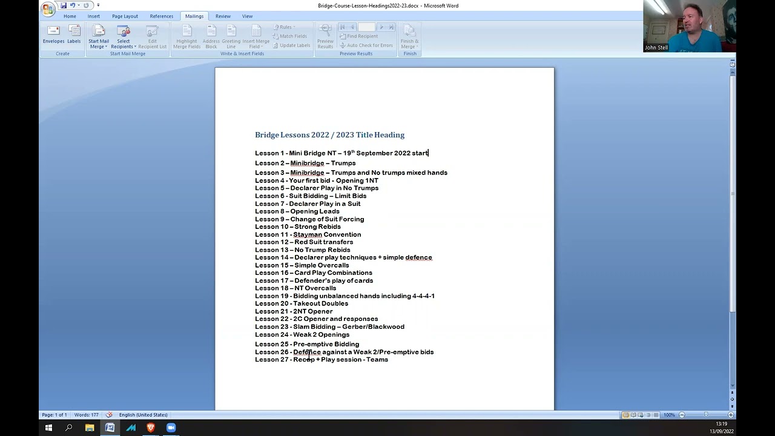The width and height of the screenshot is (775, 436).
Task: Open word count from Words: 177
Action: coord(87,415)
